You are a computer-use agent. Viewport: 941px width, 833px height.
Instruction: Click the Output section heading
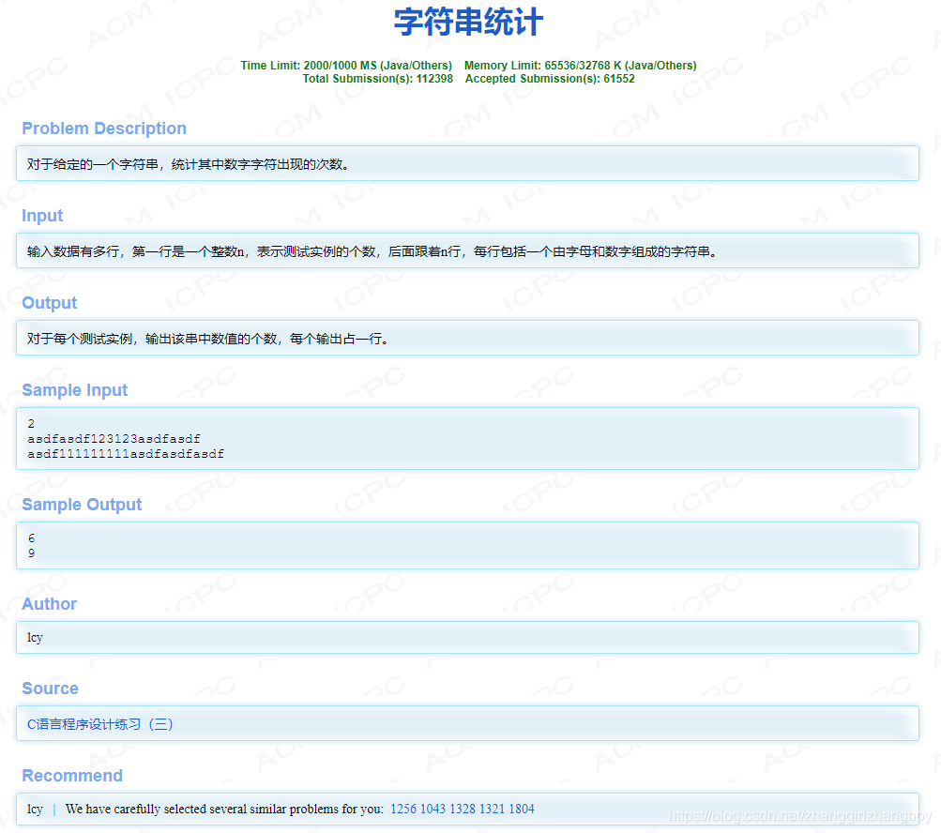[49, 302]
